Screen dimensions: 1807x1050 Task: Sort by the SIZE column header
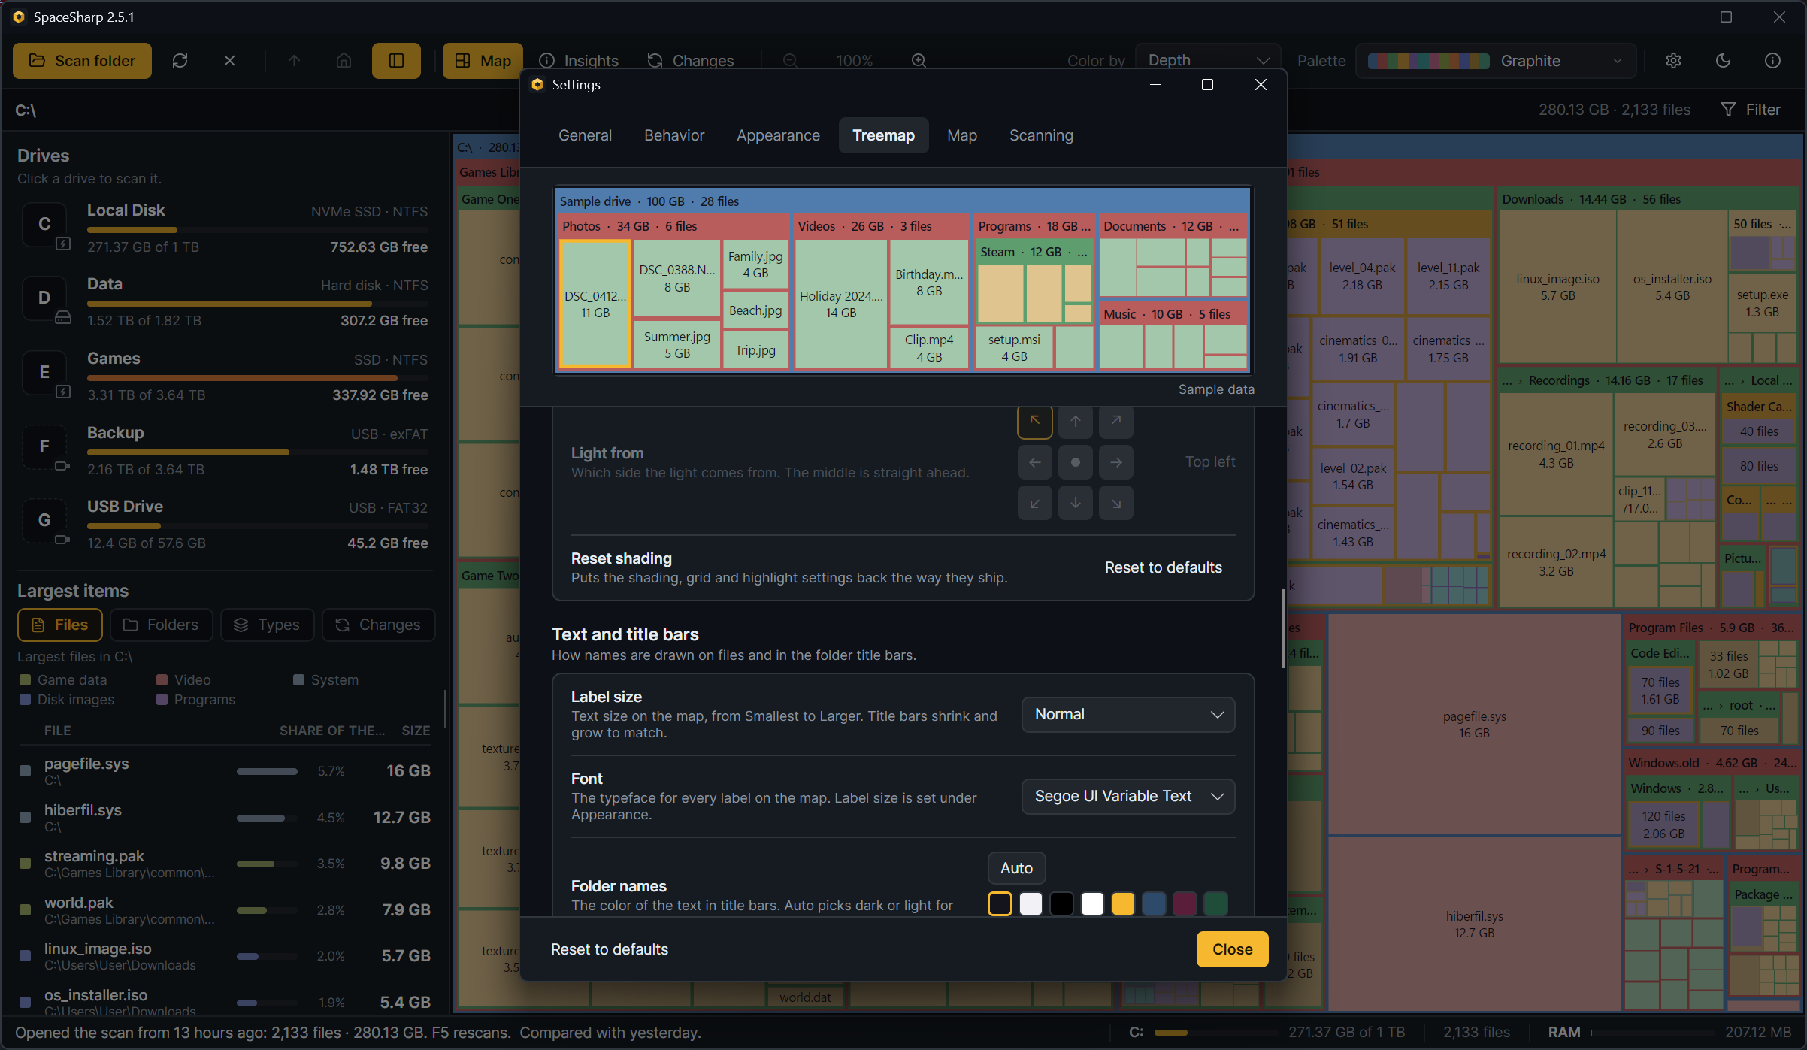coord(416,731)
